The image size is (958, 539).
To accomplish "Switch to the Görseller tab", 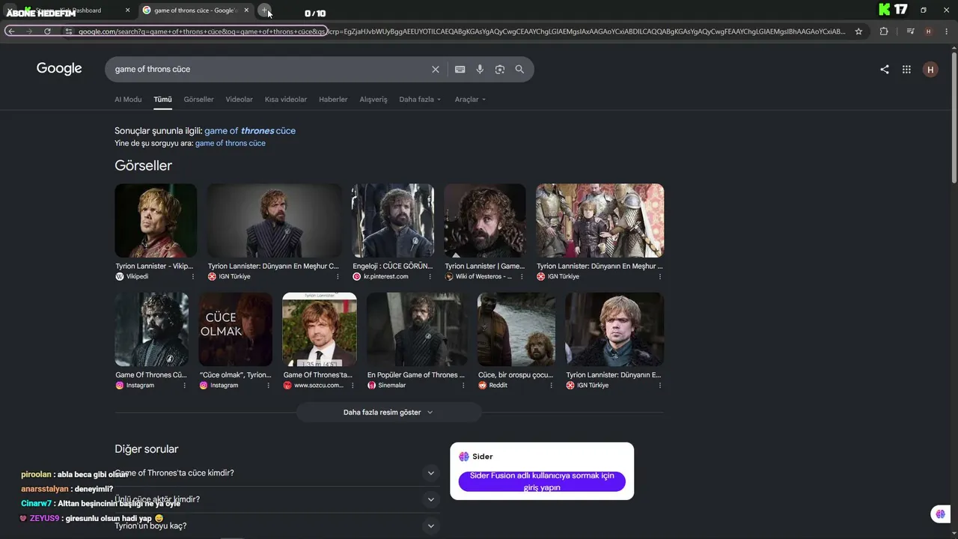I will [198, 100].
